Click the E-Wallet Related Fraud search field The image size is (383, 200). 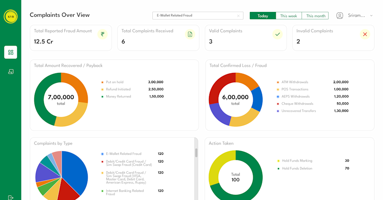click(x=198, y=15)
